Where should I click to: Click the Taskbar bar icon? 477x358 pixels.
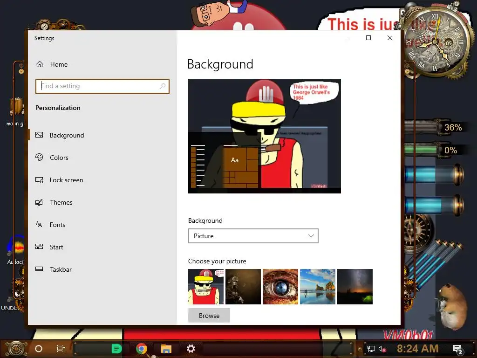39,269
